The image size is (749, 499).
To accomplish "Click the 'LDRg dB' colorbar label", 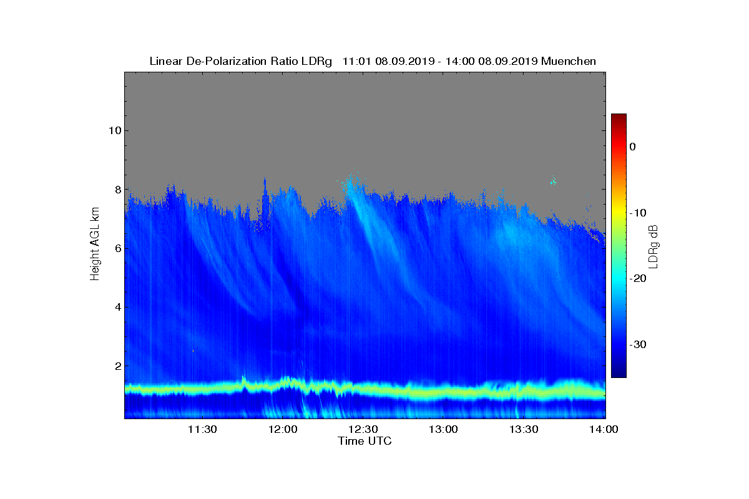I will click(x=654, y=246).
